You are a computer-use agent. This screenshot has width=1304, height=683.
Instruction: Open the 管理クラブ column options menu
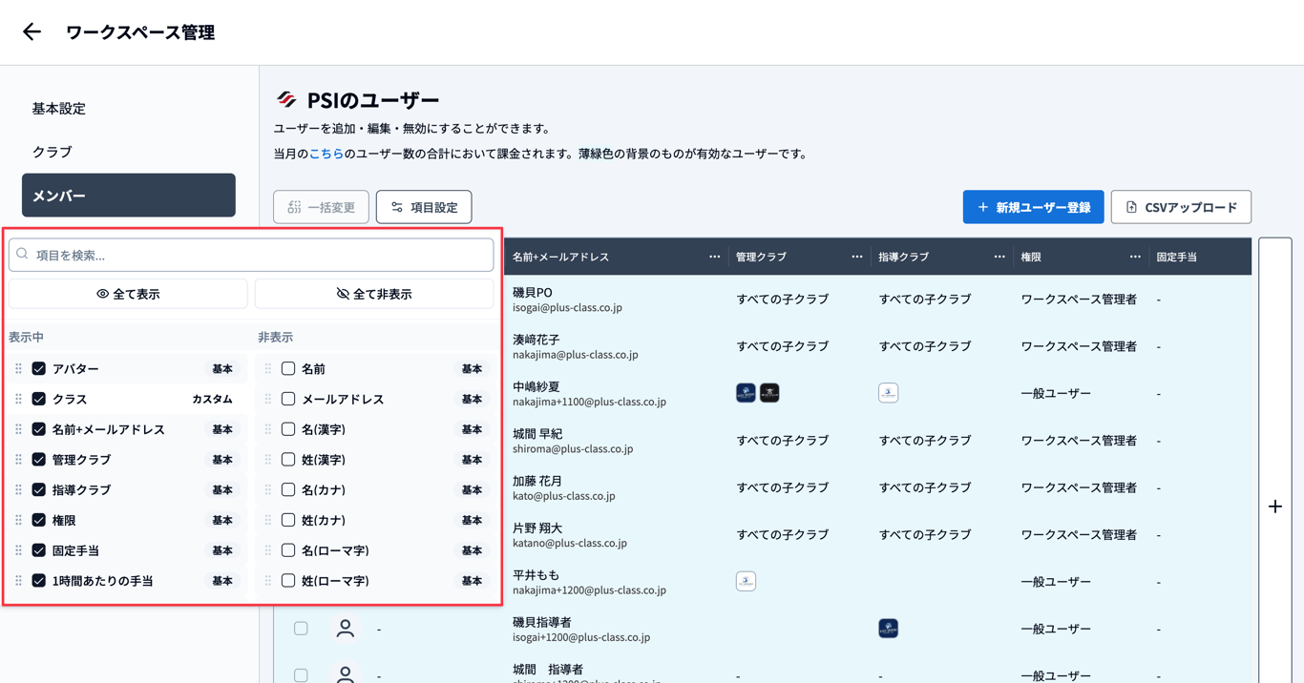856,257
